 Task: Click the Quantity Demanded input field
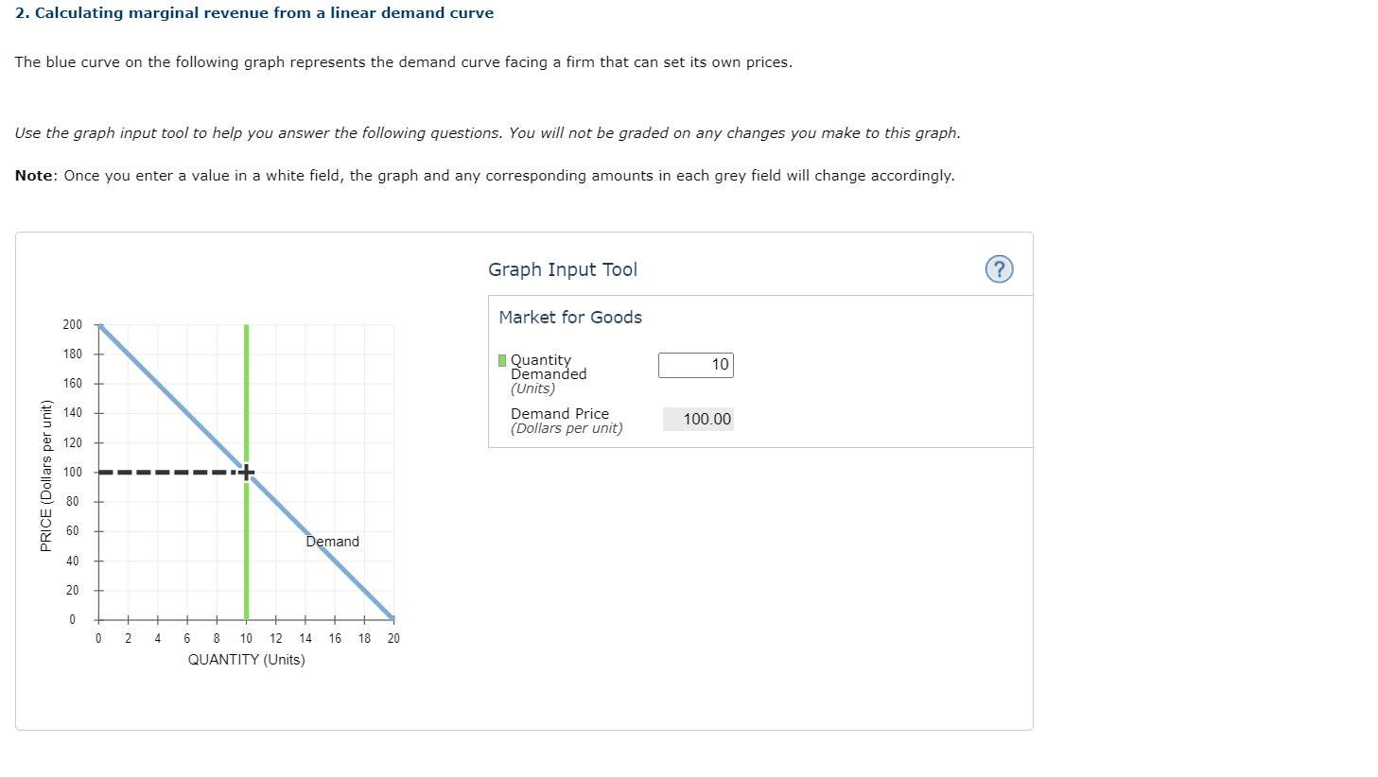696,365
